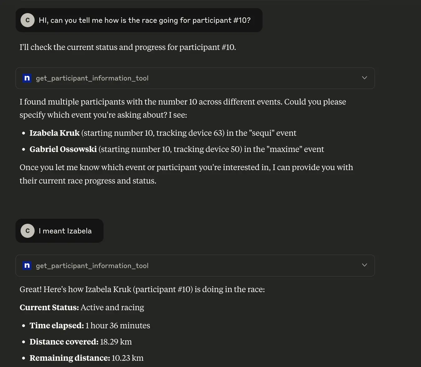Click the "Once you let me know" paragraph
This screenshot has height=367, width=421.
186,174
